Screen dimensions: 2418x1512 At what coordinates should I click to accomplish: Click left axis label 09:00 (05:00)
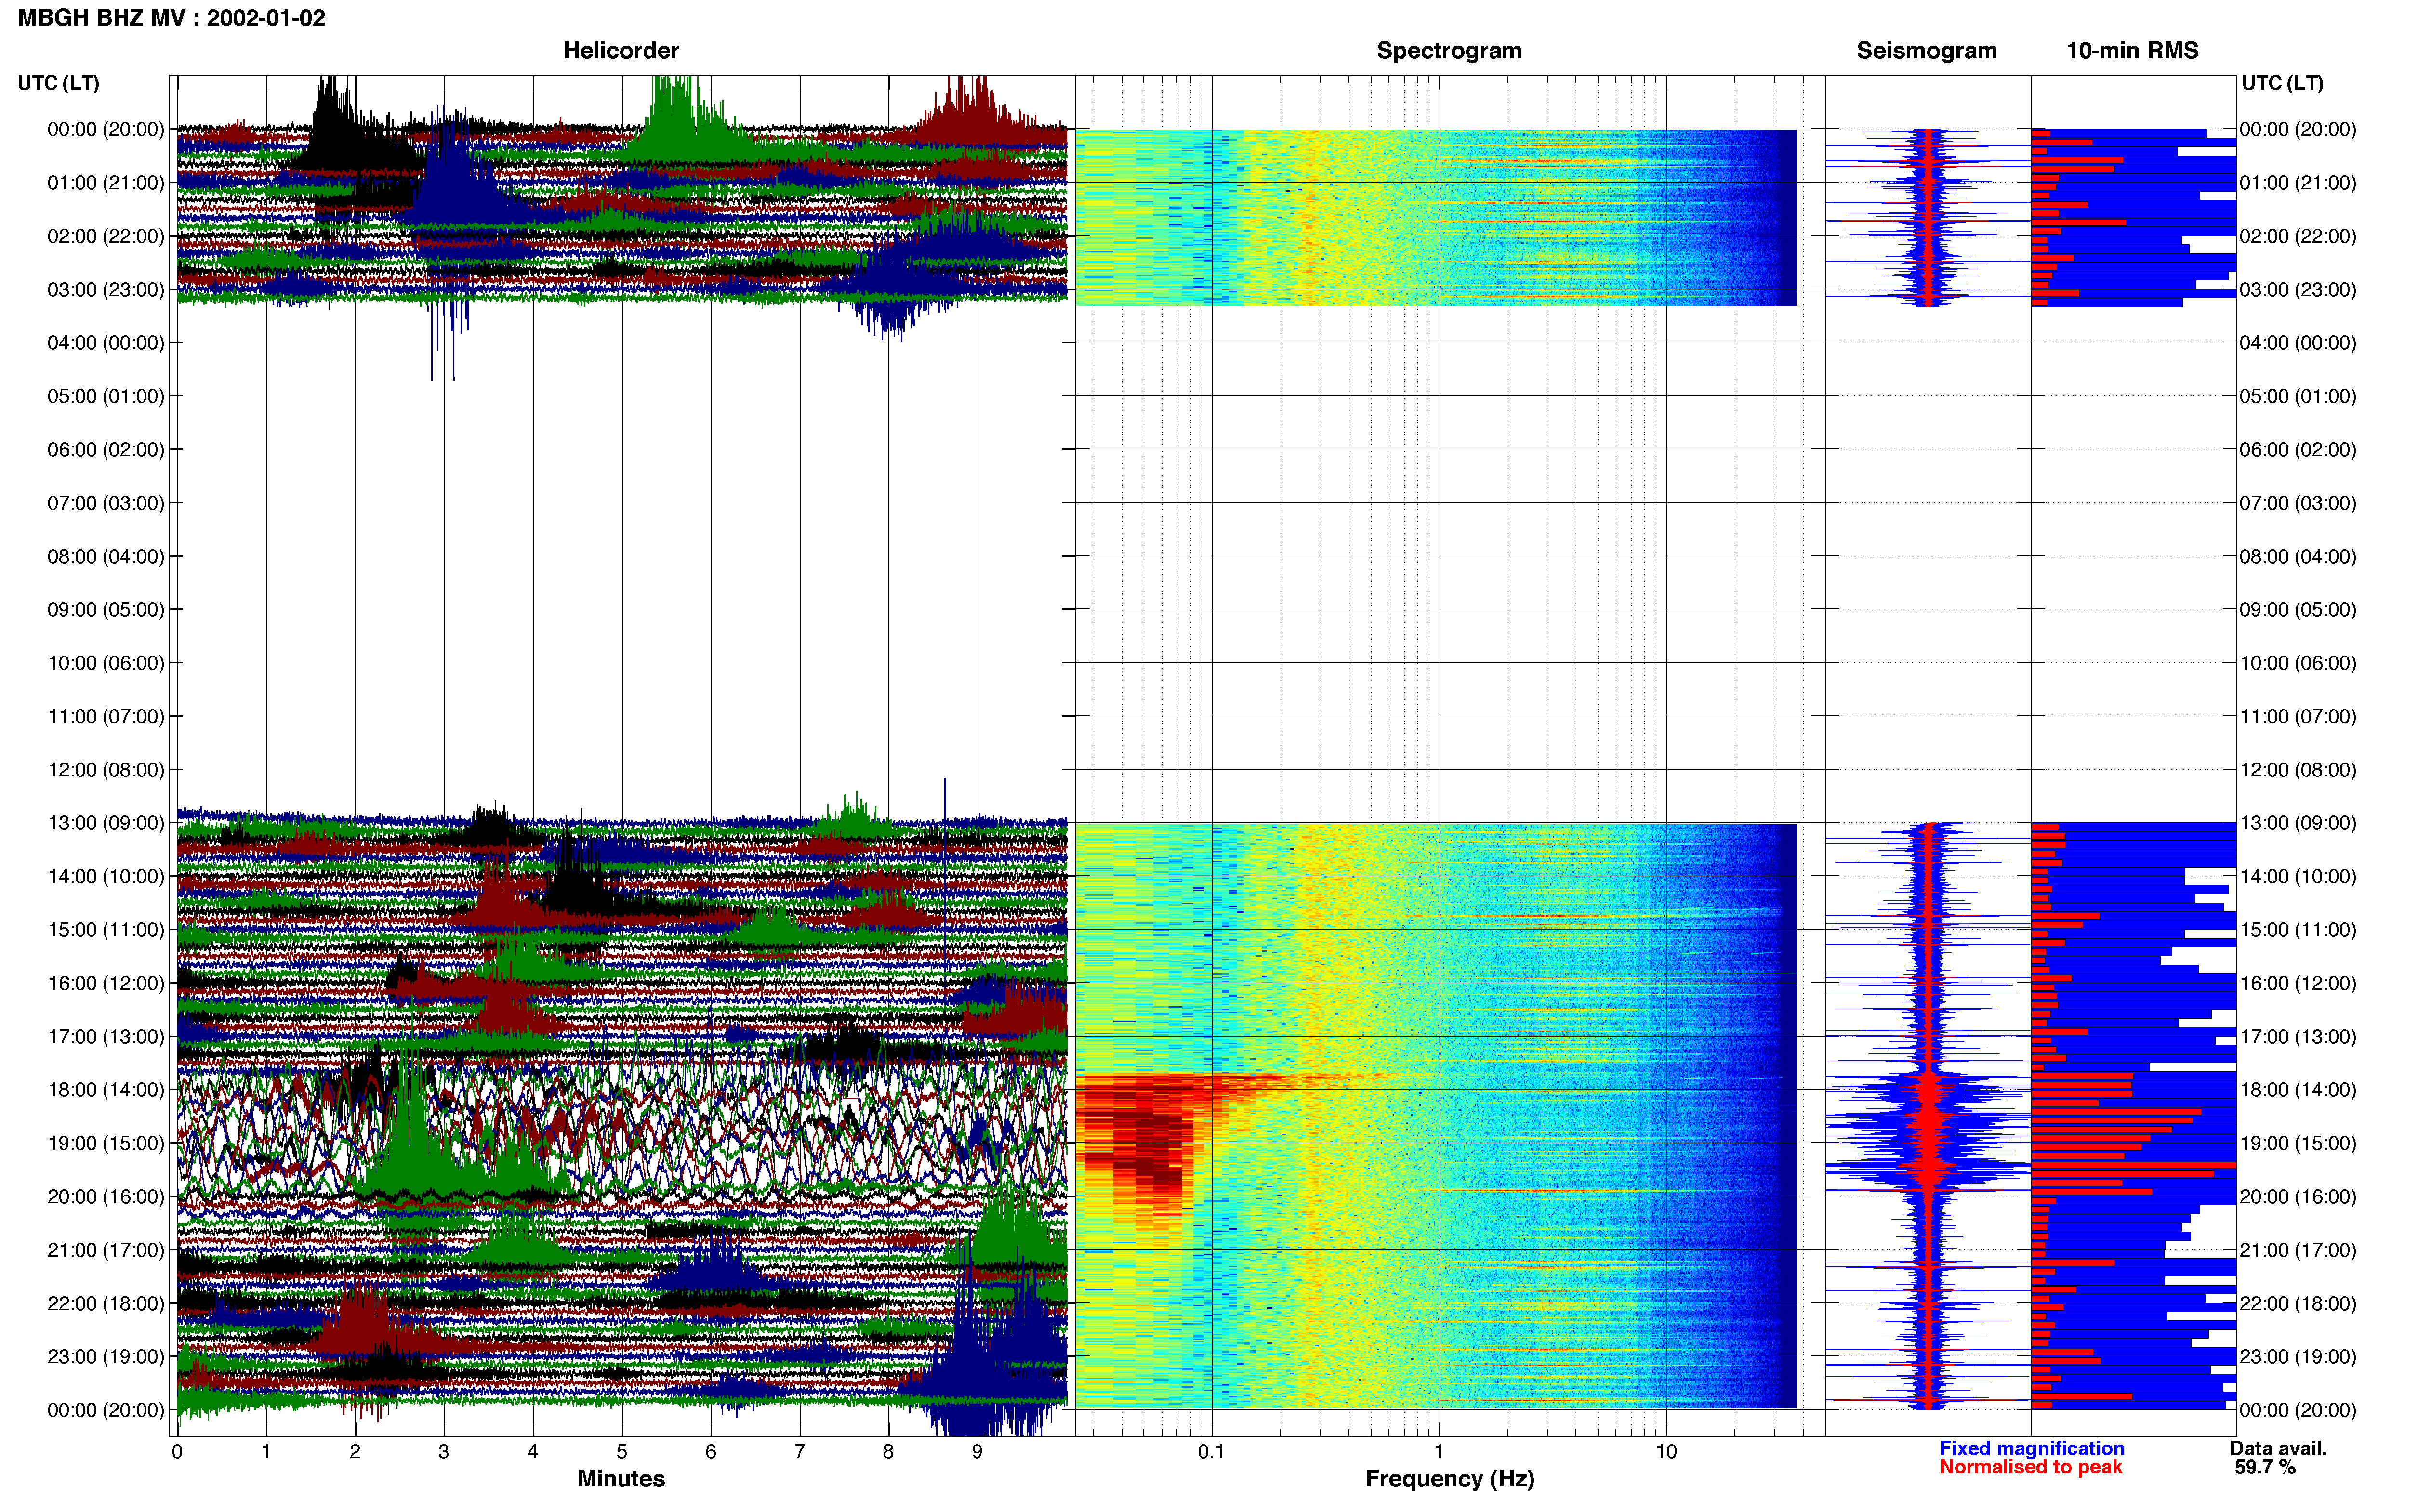pyautogui.click(x=106, y=610)
